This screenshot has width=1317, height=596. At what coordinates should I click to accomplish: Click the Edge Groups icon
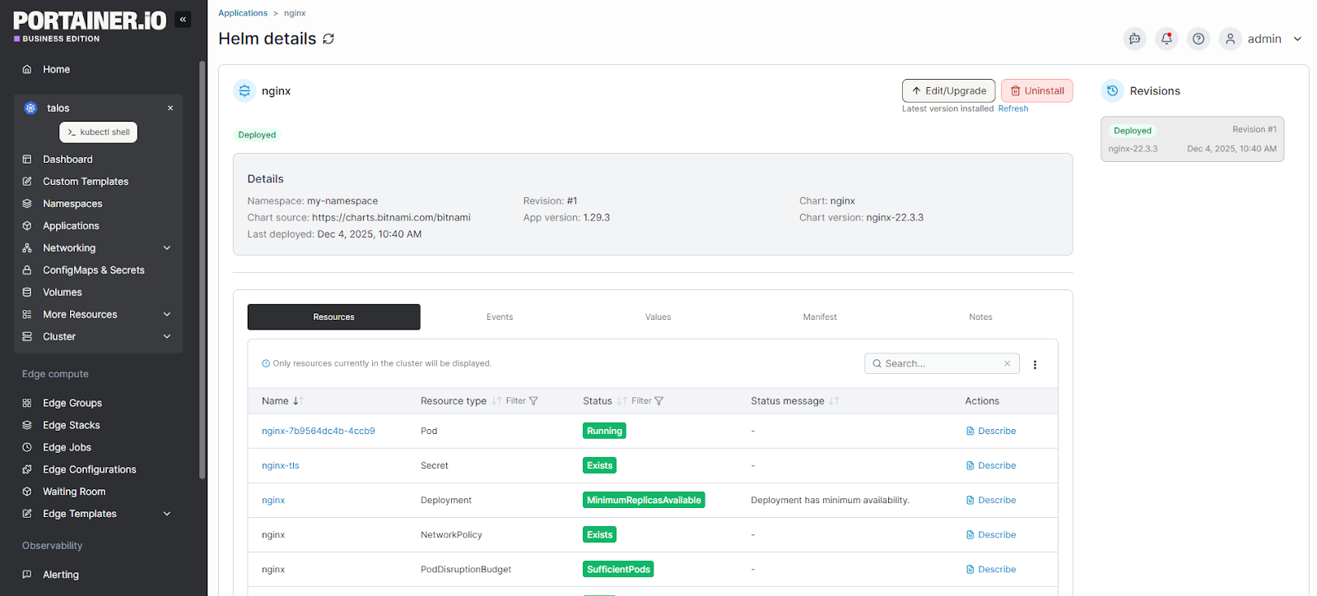(x=27, y=403)
